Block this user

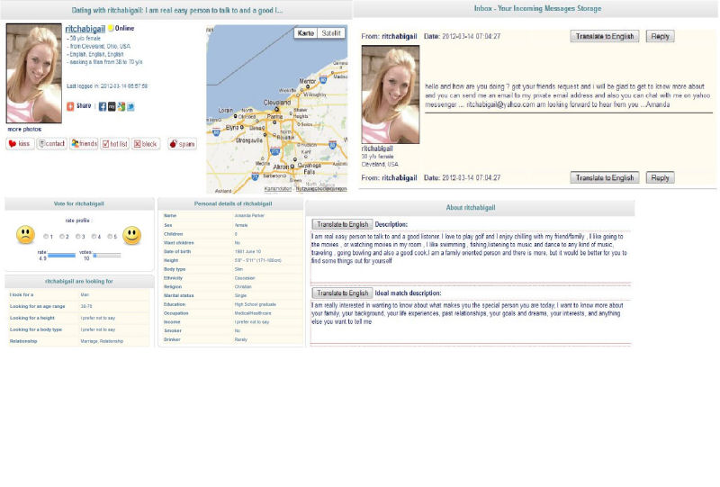coord(146,144)
